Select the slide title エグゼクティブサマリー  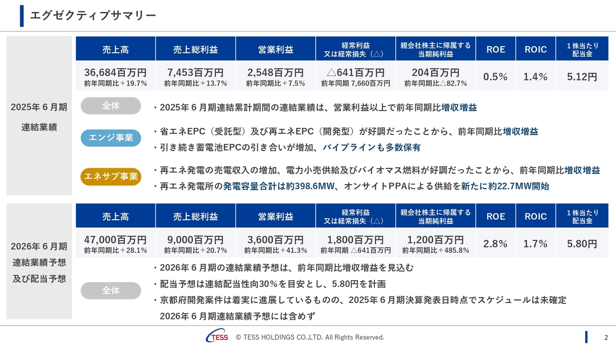(93, 16)
